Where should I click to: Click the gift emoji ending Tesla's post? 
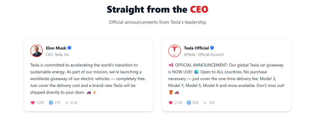click(171, 92)
